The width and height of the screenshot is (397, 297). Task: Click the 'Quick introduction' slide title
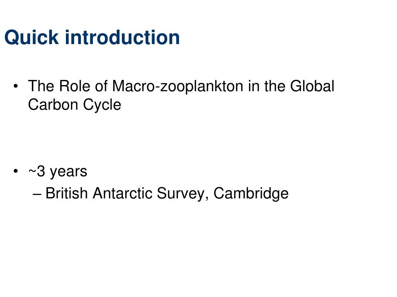(x=92, y=38)
